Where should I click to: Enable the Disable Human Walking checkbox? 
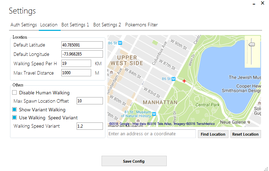(x=15, y=93)
